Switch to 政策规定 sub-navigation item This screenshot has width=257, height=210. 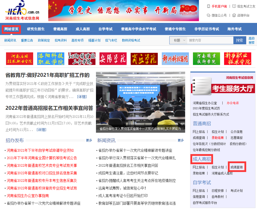44,40
